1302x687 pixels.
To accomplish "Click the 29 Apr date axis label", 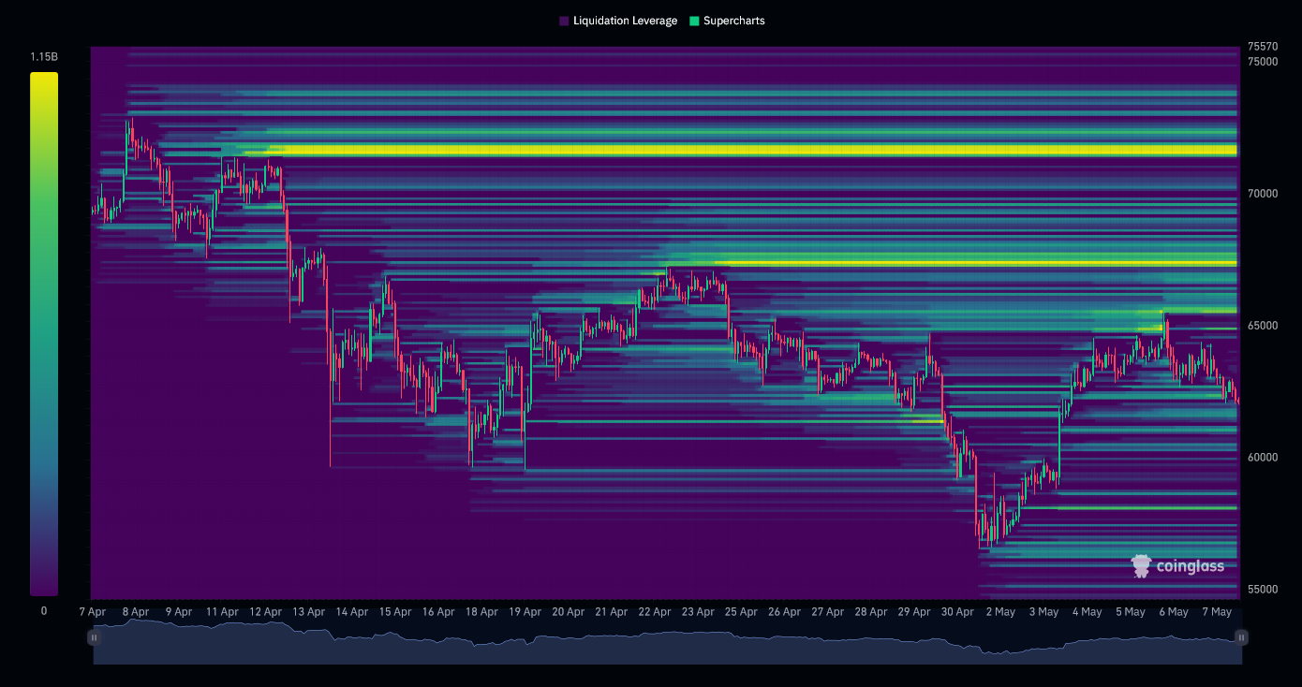I will point(914,612).
